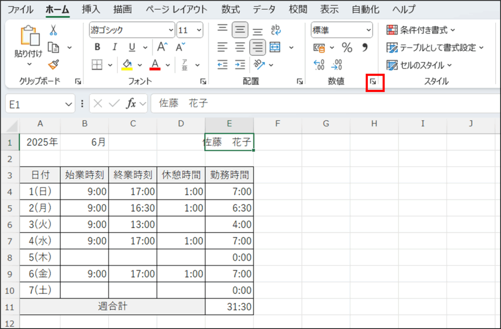The image size is (501, 329).
Task: Click the merge and center cells icon
Action: click(275, 47)
